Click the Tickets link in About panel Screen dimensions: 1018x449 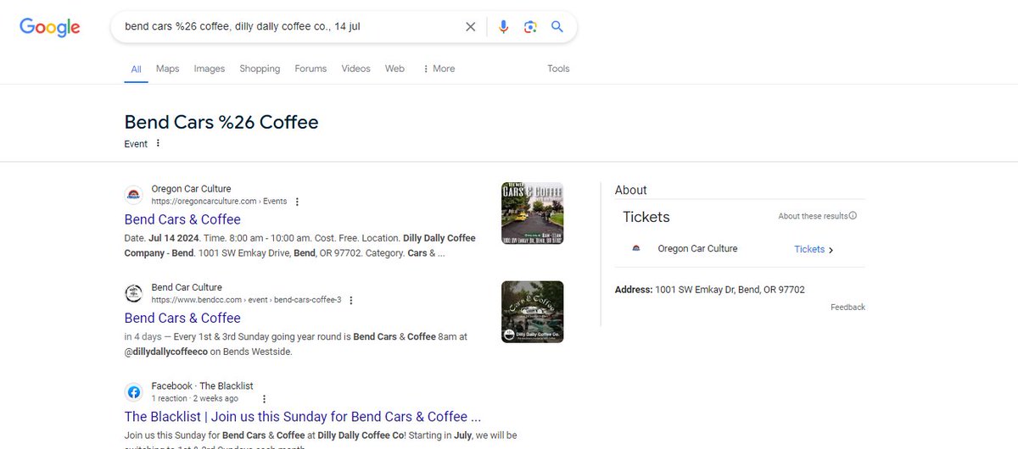point(809,249)
